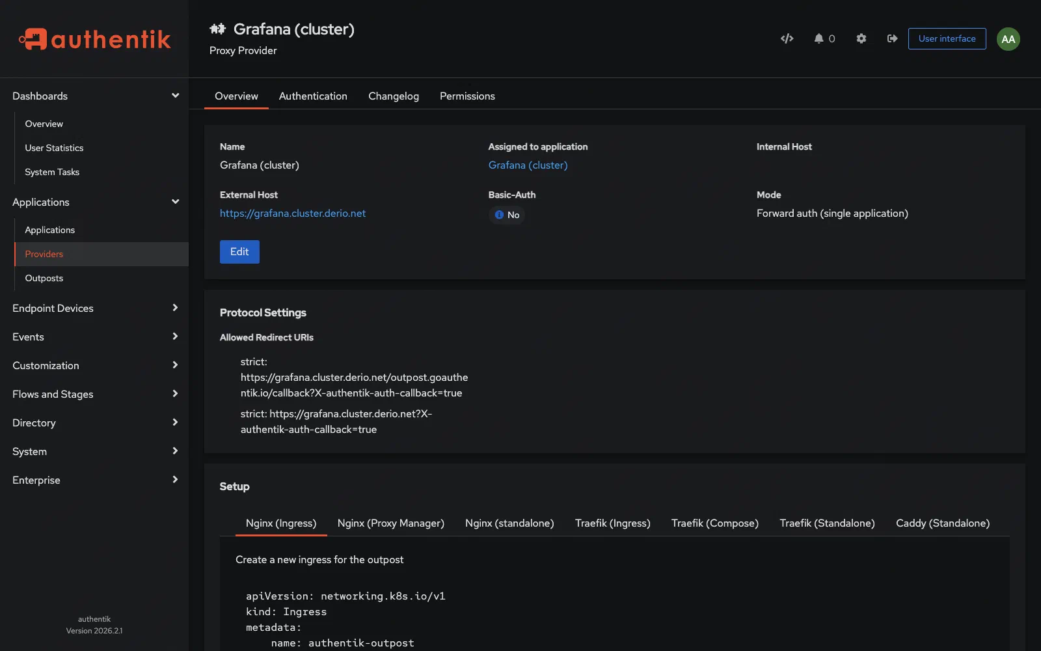Open the grafana.cluster.derio.net external host link

(x=293, y=214)
